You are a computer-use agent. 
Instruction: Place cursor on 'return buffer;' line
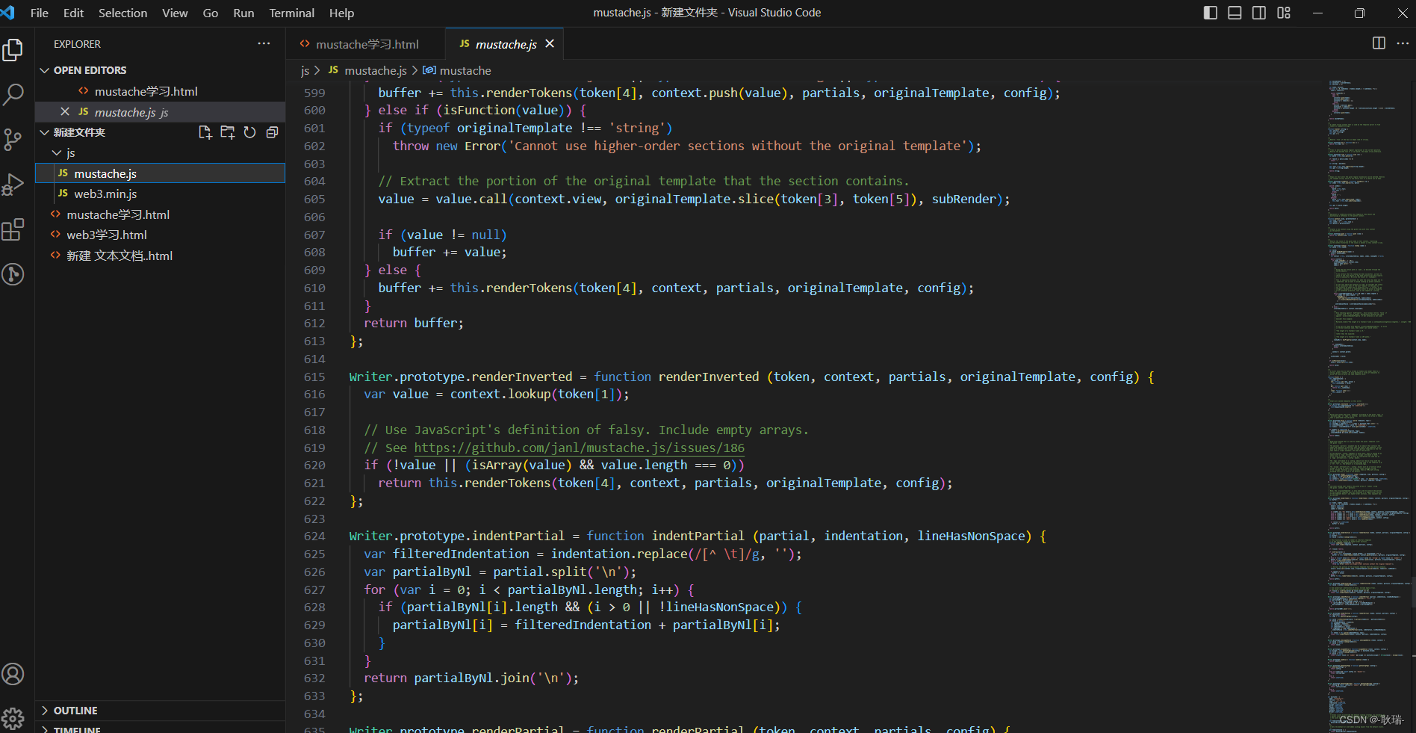click(414, 323)
